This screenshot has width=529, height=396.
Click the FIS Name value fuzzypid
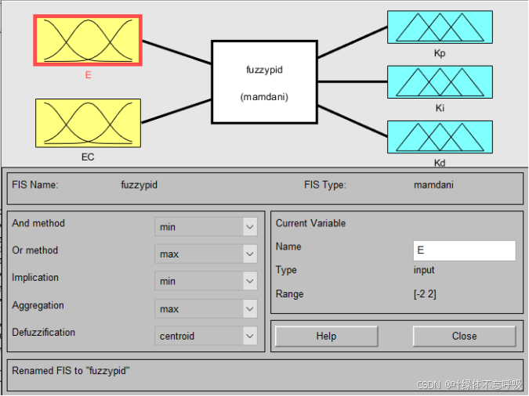pyautogui.click(x=139, y=185)
